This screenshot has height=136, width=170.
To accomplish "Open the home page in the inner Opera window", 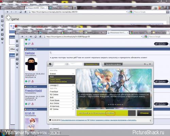I will [40, 37].
